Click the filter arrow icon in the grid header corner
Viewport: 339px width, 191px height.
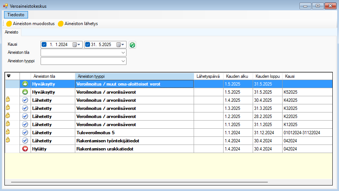(x=9, y=76)
